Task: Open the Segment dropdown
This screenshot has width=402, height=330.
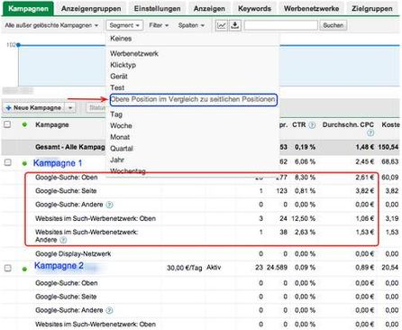Action: pyautogui.click(x=124, y=25)
